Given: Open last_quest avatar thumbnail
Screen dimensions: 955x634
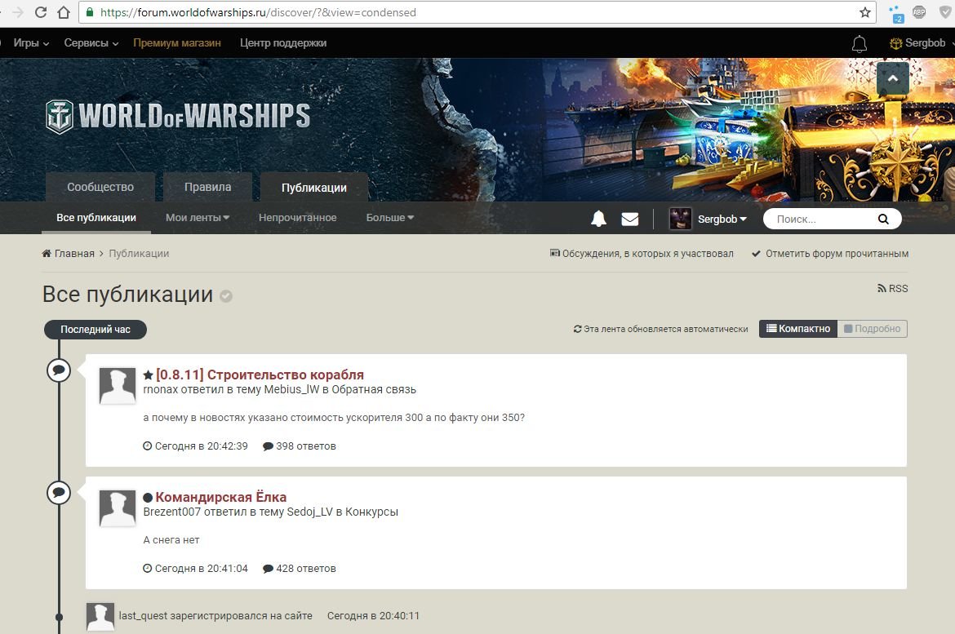Looking at the screenshot, I should coord(100,616).
